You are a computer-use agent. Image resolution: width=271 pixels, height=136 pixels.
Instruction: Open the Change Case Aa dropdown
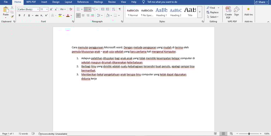click(63, 9)
